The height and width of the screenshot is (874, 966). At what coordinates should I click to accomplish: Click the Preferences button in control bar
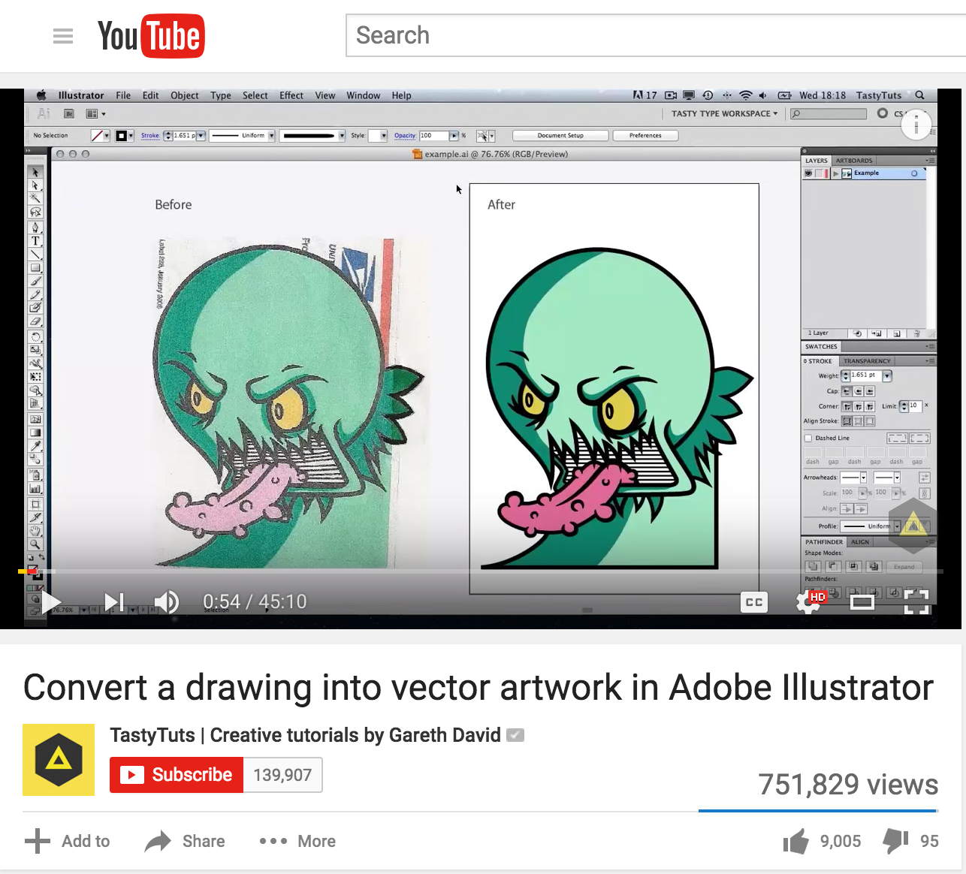645,136
